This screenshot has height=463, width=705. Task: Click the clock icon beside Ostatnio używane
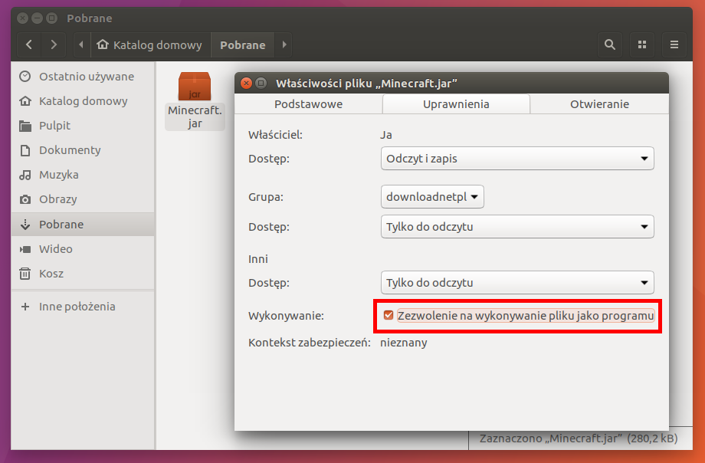[25, 77]
